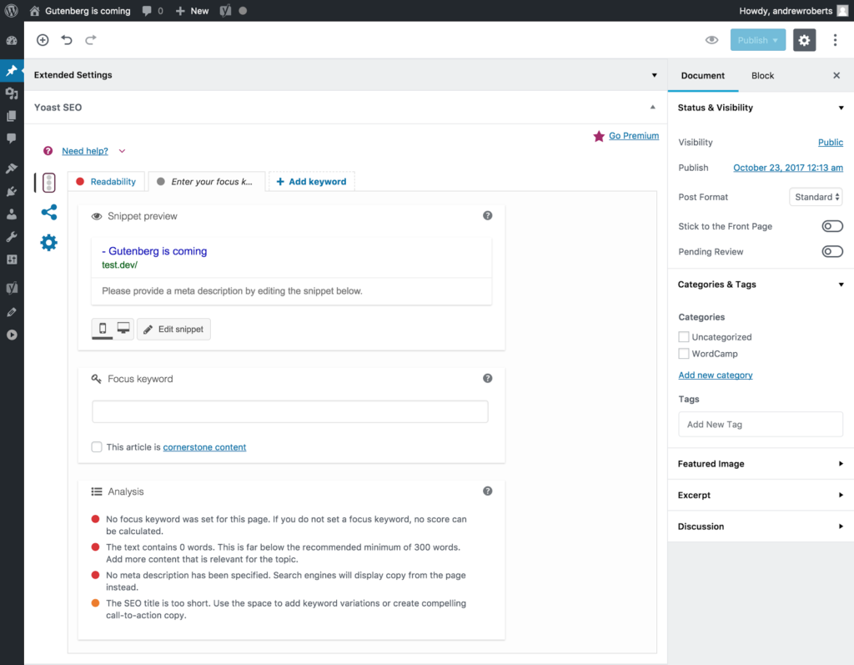Click the Edit snippet button
Screen dimensions: 854x665
pyautogui.click(x=173, y=330)
